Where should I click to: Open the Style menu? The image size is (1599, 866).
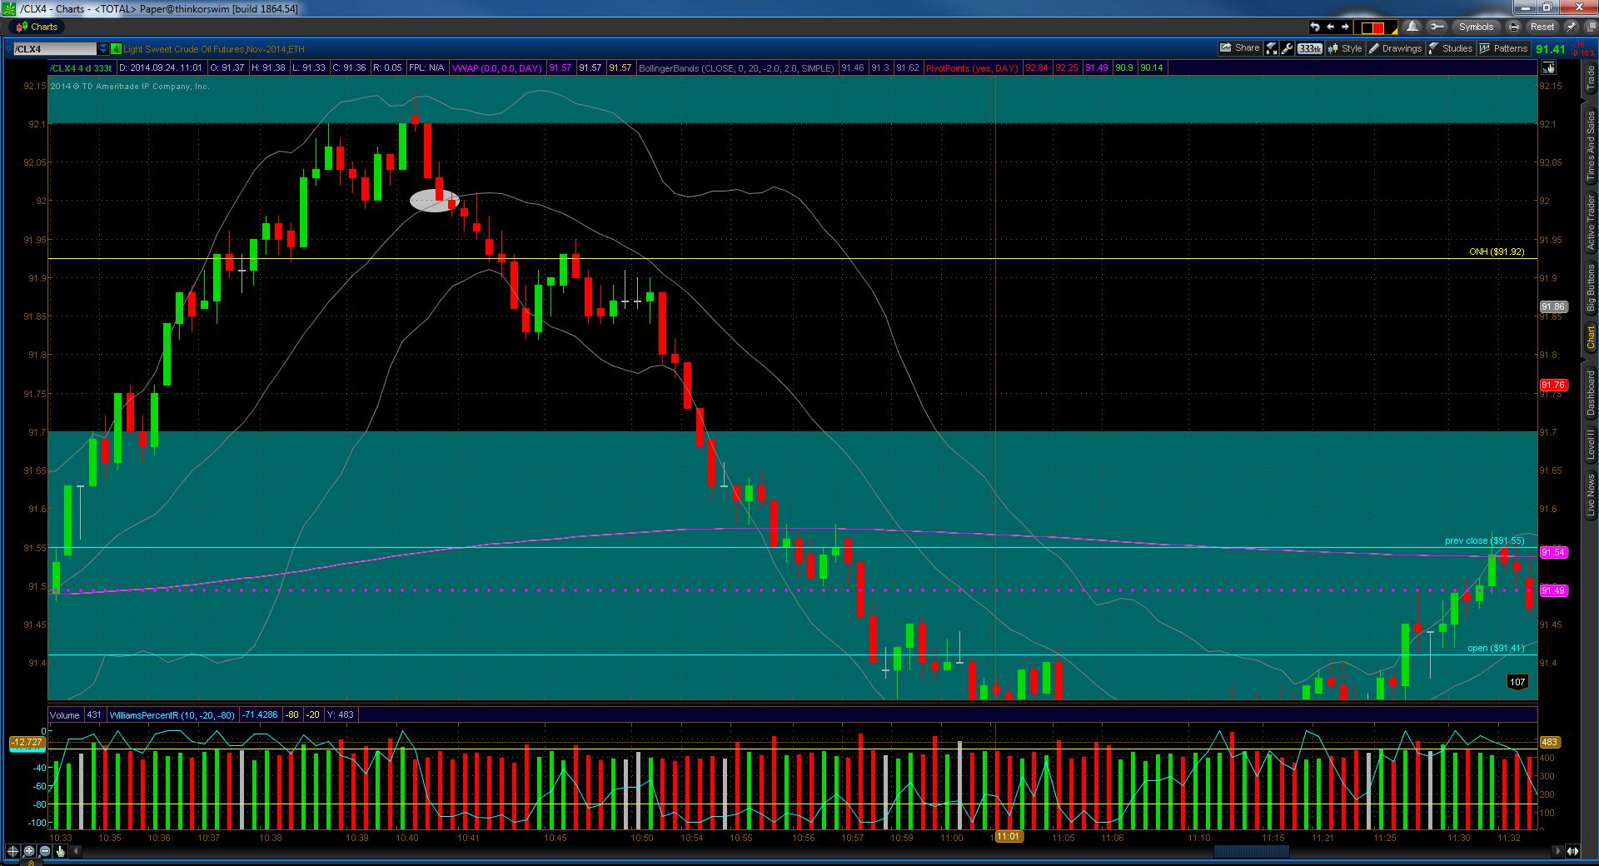point(1345,48)
